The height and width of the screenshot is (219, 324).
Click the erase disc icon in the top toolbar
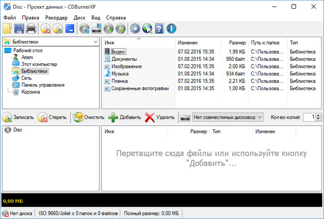click(46, 28)
